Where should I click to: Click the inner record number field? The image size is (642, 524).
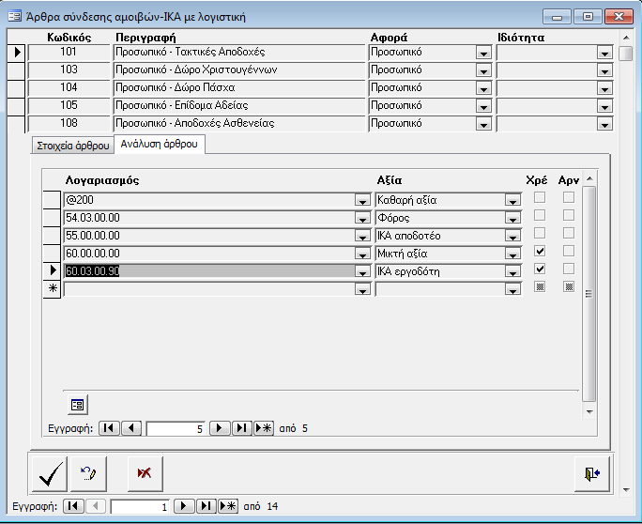point(176,428)
